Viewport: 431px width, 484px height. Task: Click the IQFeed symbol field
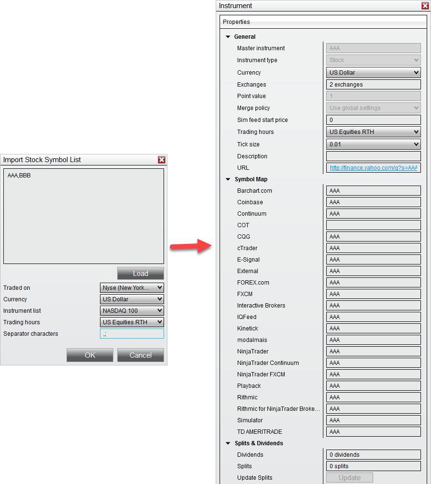coord(373,317)
